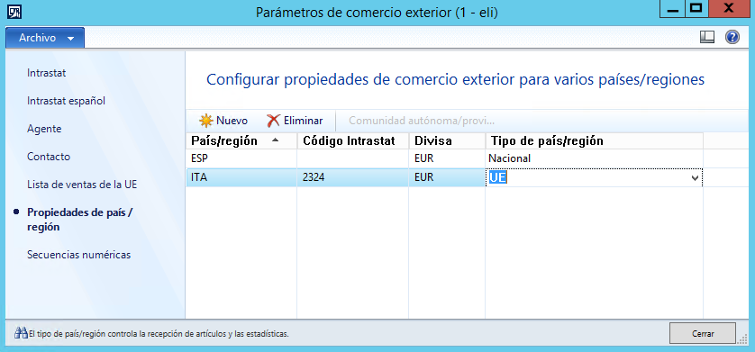Click Comunidad autónoma/provi... toolbar button

(422, 121)
